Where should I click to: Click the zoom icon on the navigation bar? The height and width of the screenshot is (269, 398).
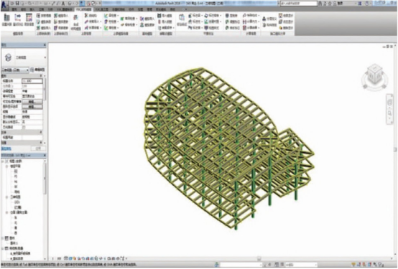point(390,113)
